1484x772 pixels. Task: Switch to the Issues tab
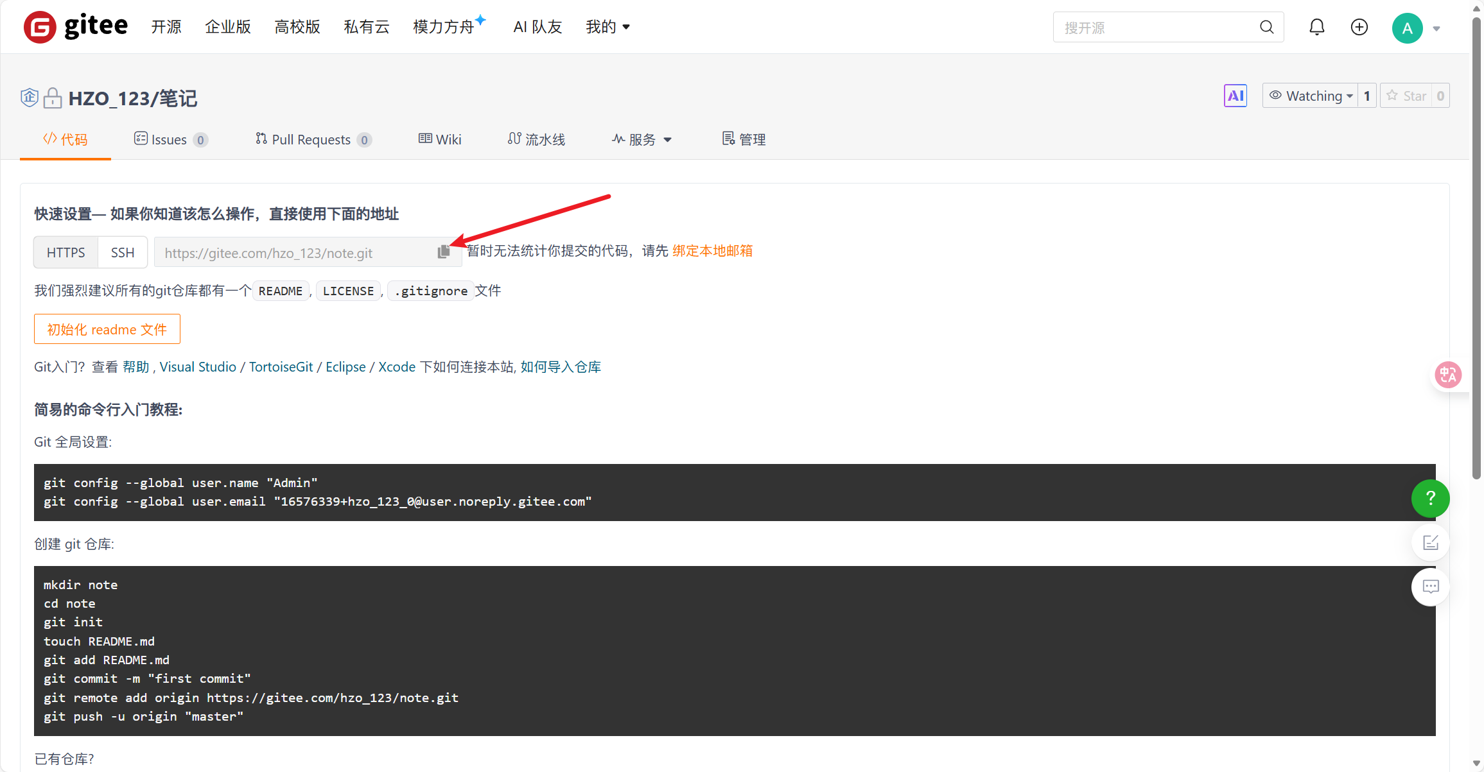click(170, 139)
